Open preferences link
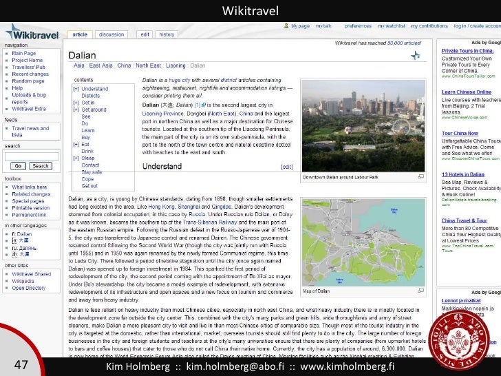Image resolution: width=501 pixels, height=376 pixels. click(358, 26)
